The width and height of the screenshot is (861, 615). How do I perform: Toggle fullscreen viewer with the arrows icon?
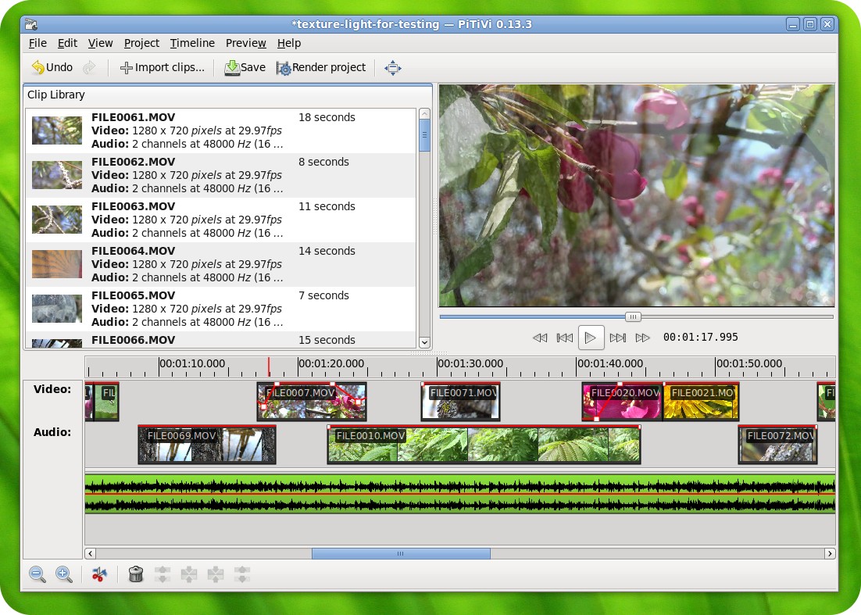(x=392, y=68)
